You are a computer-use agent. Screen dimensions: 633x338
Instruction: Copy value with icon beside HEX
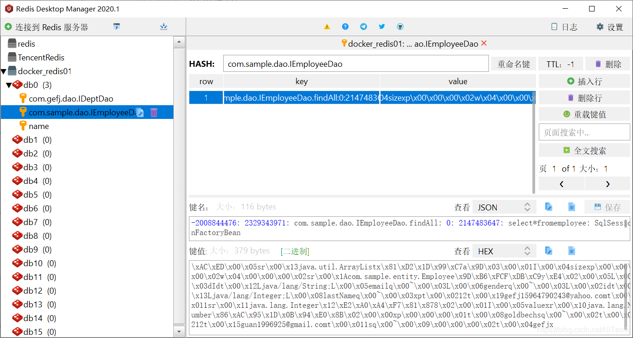click(549, 251)
